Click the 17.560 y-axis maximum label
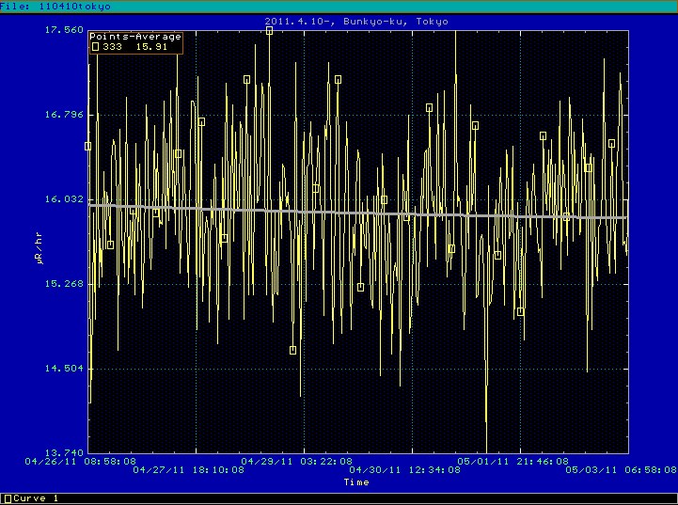 click(64, 30)
